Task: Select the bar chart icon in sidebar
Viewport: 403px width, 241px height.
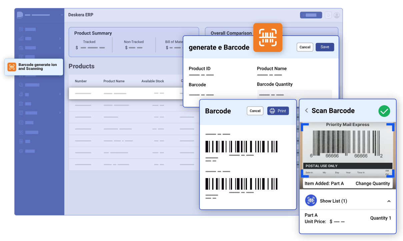Action: tap(21, 39)
